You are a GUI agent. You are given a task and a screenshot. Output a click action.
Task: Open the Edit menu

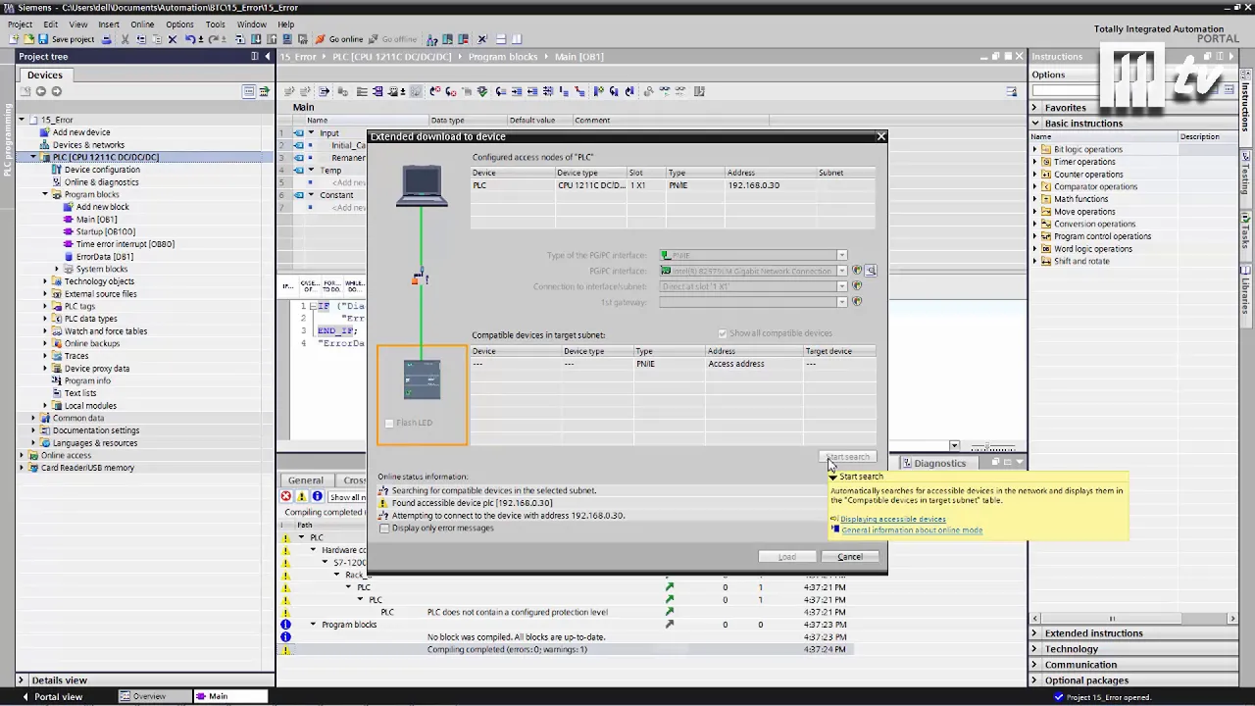(50, 25)
